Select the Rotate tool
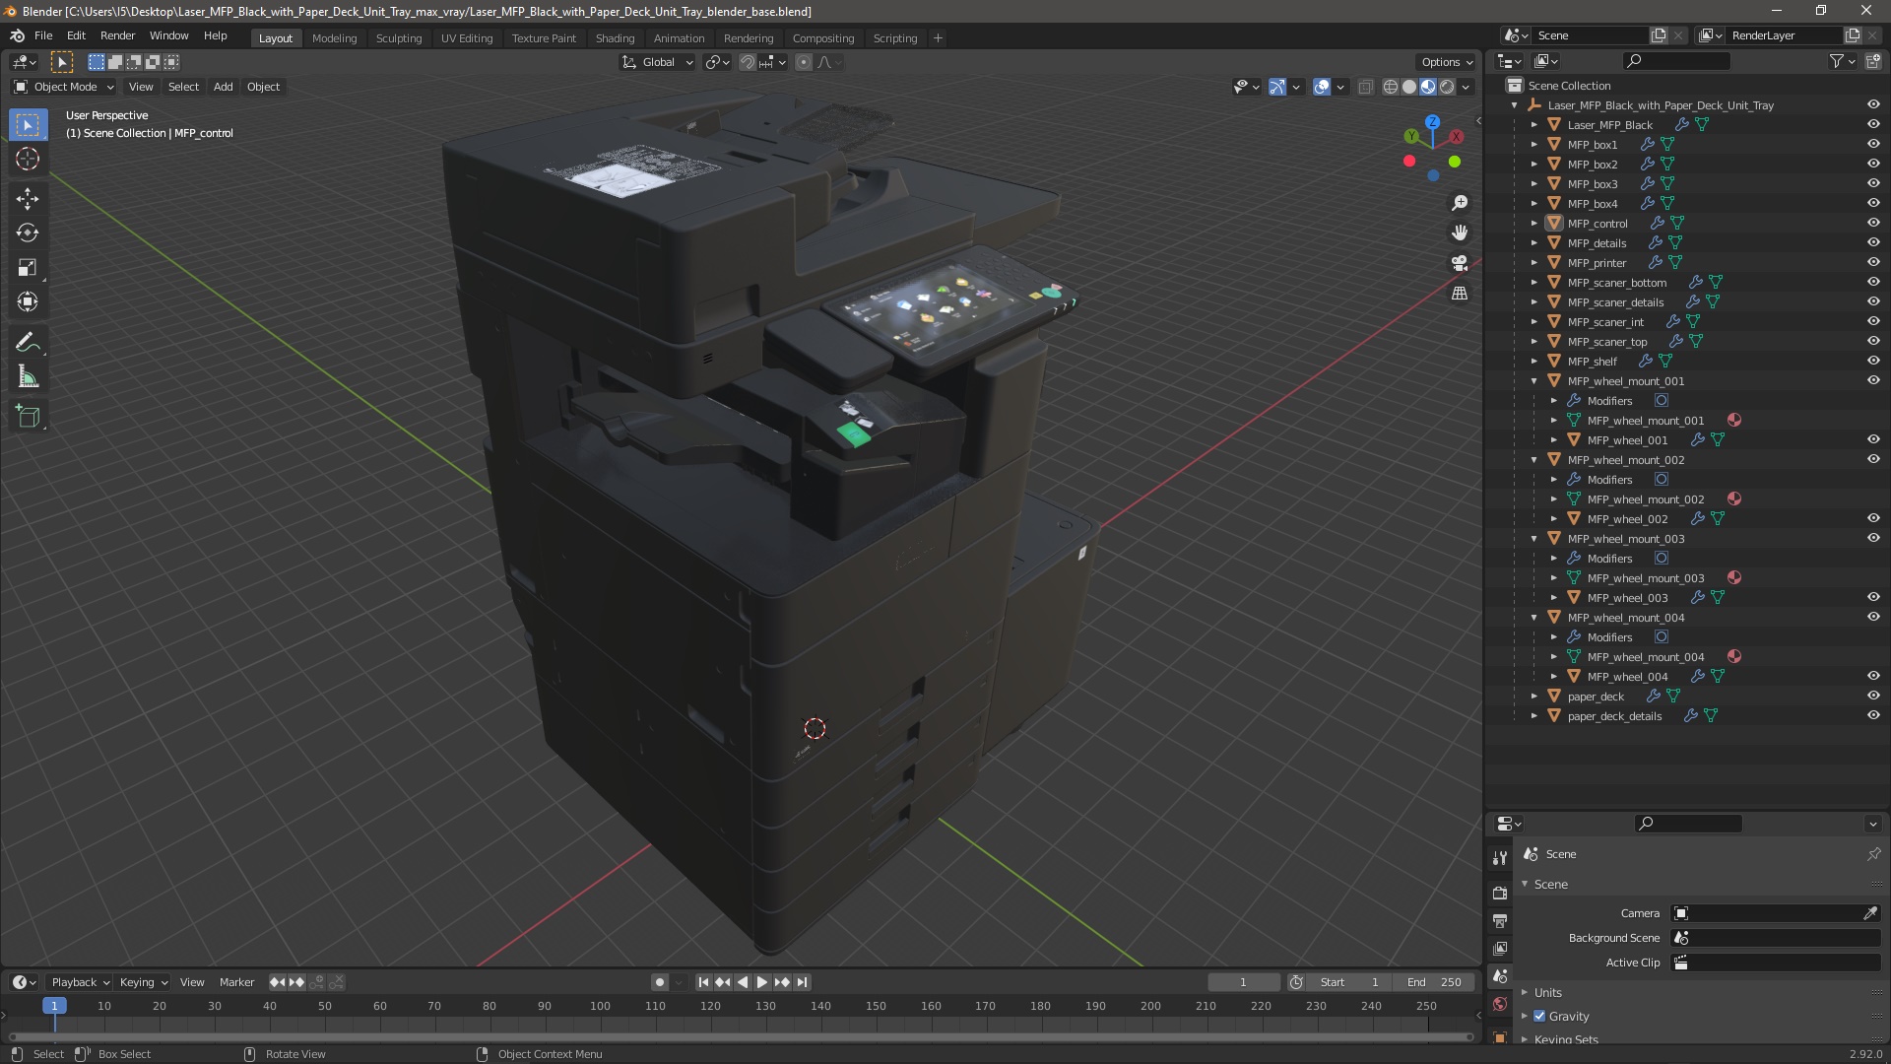The height and width of the screenshot is (1064, 1891). pos(28,233)
